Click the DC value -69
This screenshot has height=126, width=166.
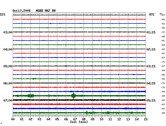tap(163, 96)
